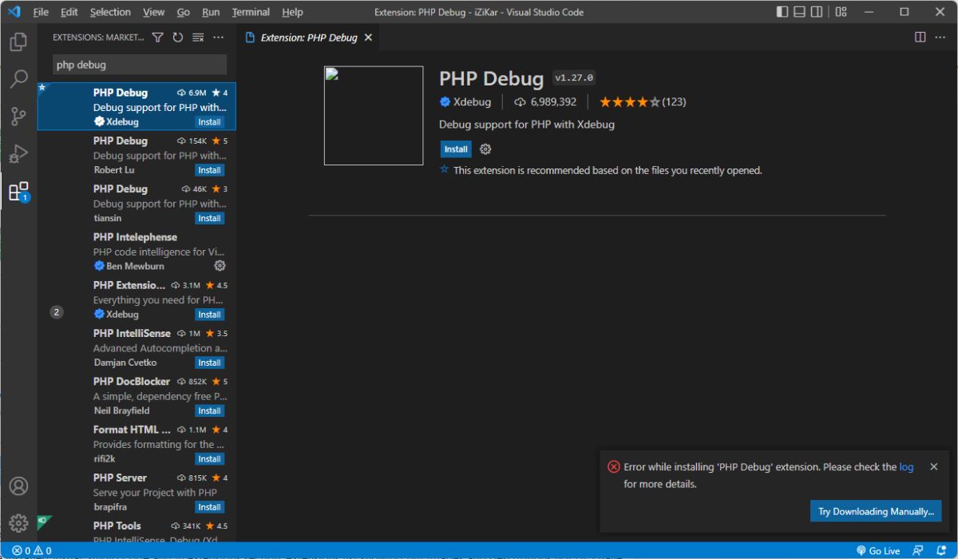The width and height of the screenshot is (958, 559).
Task: Open the File menu
Action: (x=41, y=12)
